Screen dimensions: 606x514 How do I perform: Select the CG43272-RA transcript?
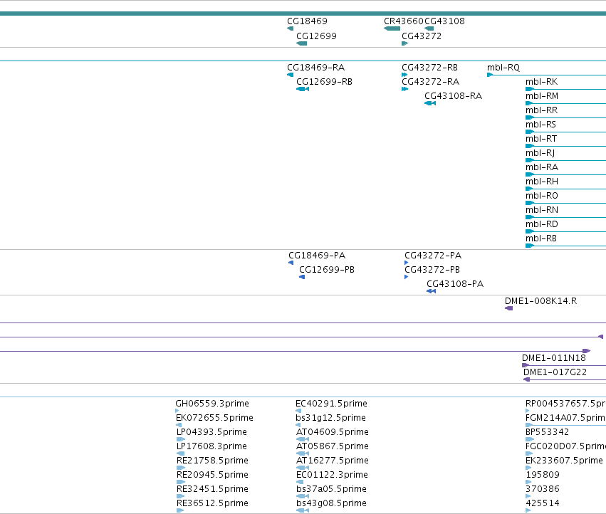coord(430,82)
